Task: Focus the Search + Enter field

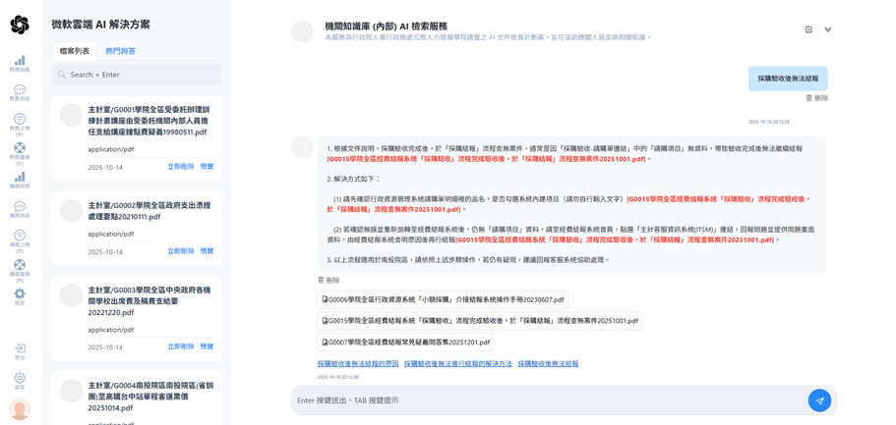Action: (137, 75)
